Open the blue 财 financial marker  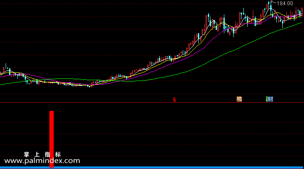[269, 99]
